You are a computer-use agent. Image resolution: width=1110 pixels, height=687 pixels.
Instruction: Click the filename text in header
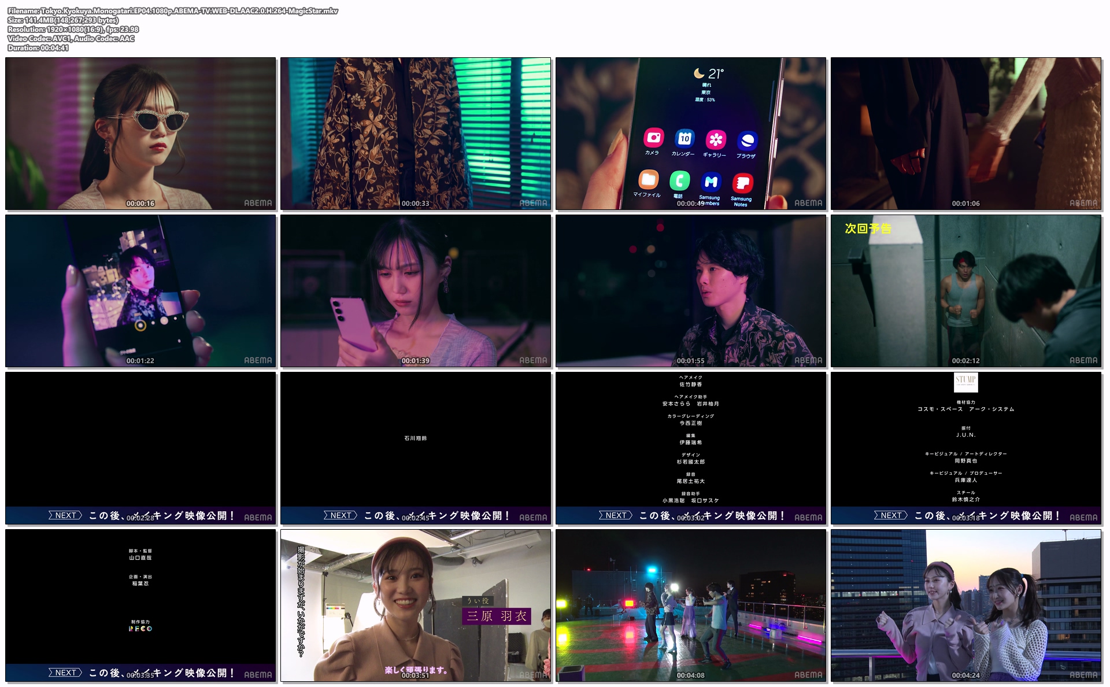pyautogui.click(x=173, y=11)
